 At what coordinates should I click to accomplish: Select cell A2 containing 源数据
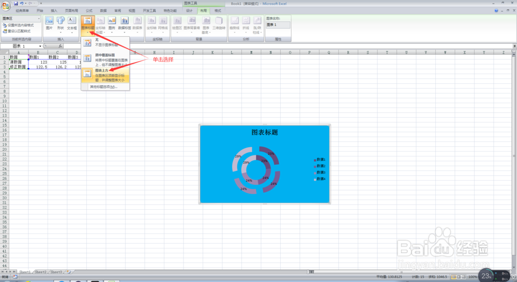point(19,62)
